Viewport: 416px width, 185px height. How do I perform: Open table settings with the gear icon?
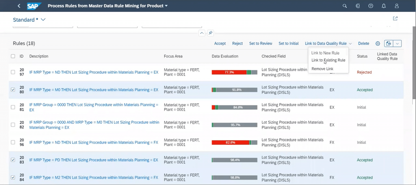(x=378, y=43)
